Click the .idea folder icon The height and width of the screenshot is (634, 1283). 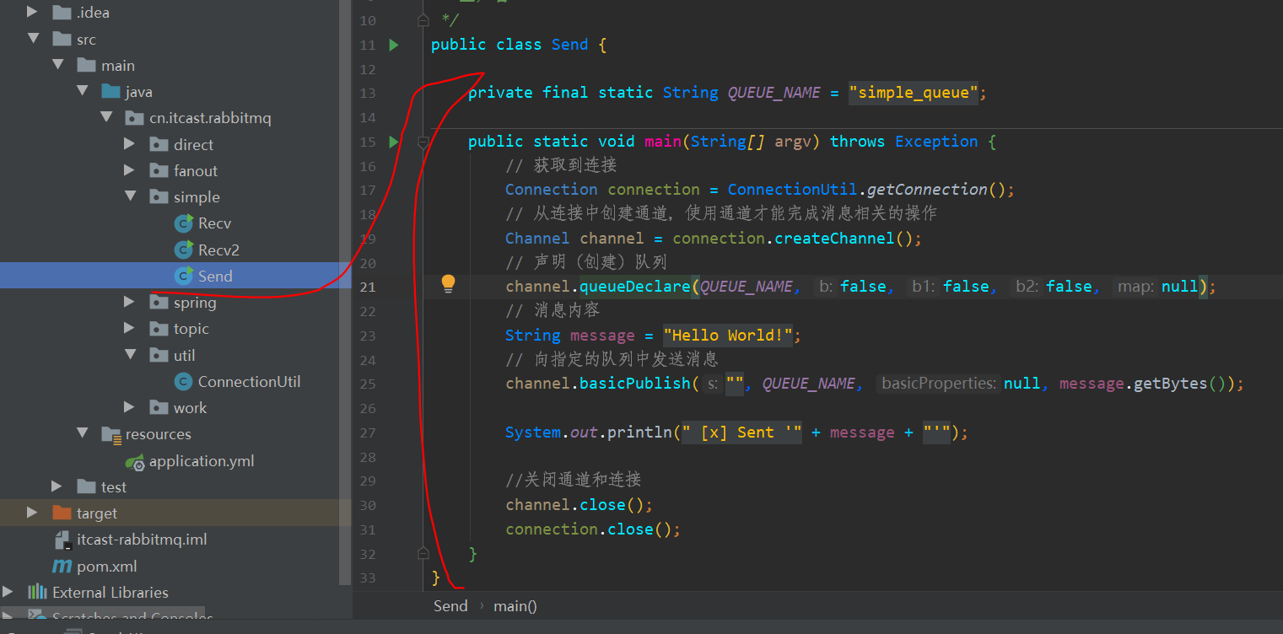pos(62,13)
